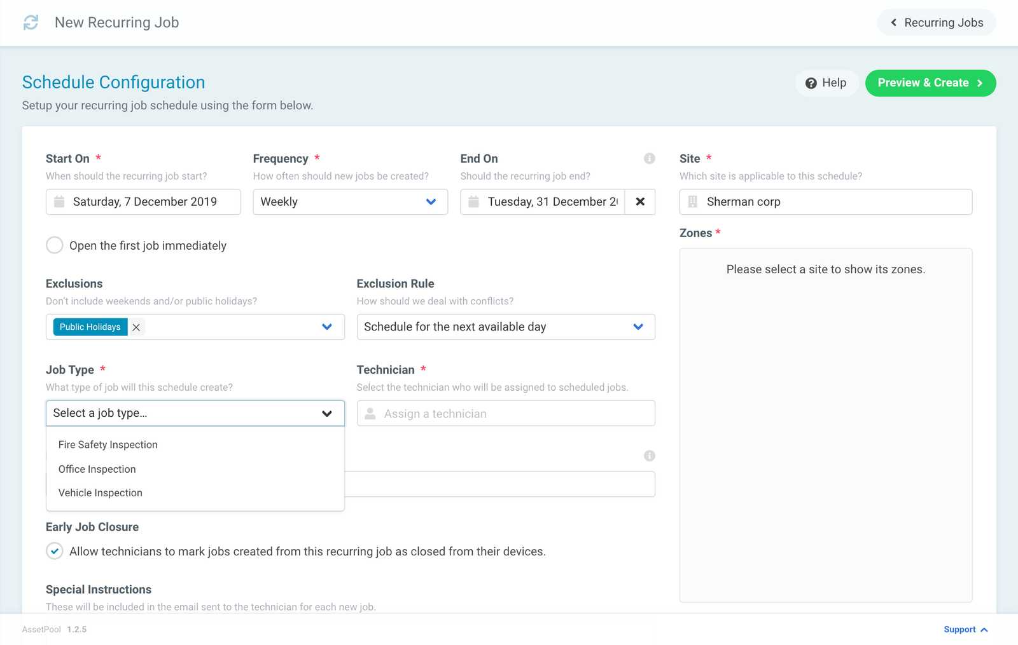Click the Support chevron up icon
Image resolution: width=1018 pixels, height=645 pixels.
pos(984,630)
